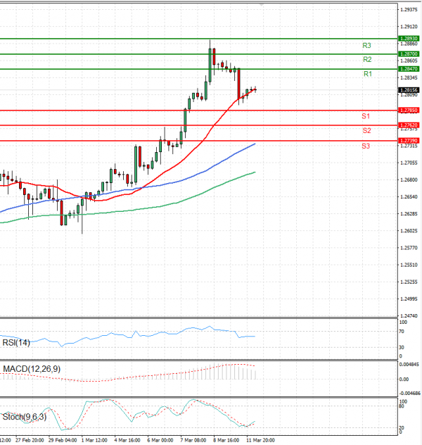The width and height of the screenshot is (422, 445).
Task: Click the 1.26025 price axis value
Action: (409, 231)
